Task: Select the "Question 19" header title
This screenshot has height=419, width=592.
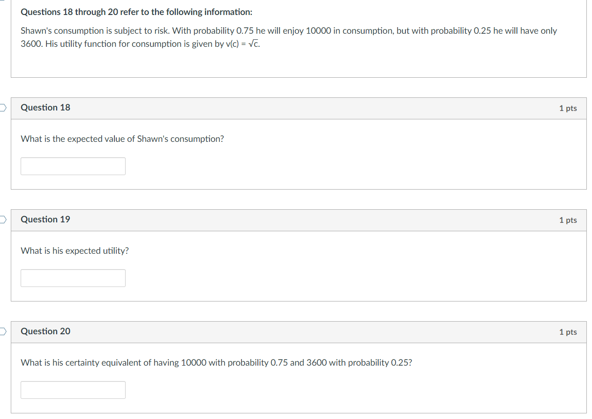Action: pyautogui.click(x=45, y=220)
